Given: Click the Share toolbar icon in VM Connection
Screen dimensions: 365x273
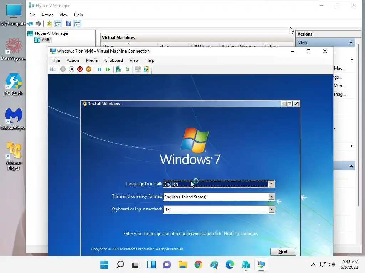Looking at the screenshot, I should (146, 69).
